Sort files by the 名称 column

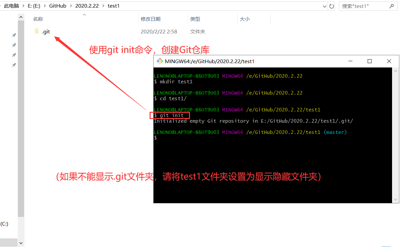pos(38,19)
